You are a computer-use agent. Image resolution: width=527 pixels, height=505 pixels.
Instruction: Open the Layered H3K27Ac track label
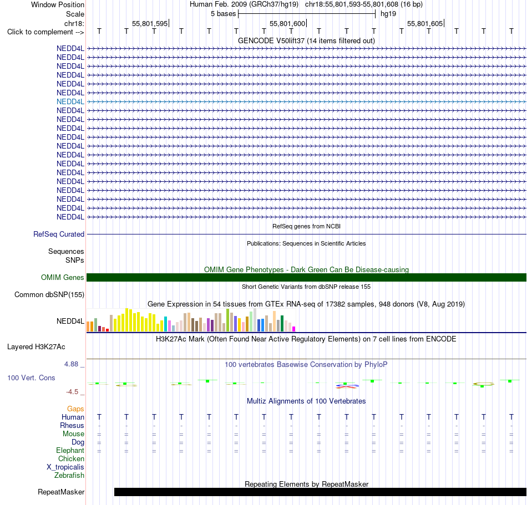point(36,347)
